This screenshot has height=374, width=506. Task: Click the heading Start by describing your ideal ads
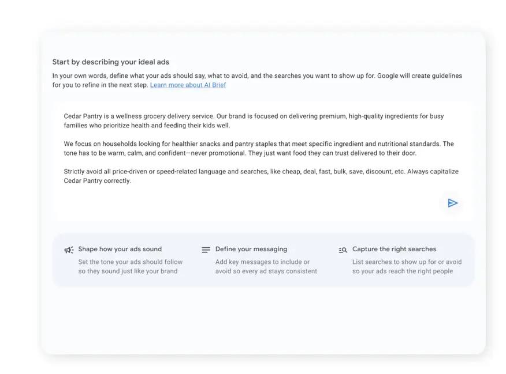pyautogui.click(x=111, y=62)
